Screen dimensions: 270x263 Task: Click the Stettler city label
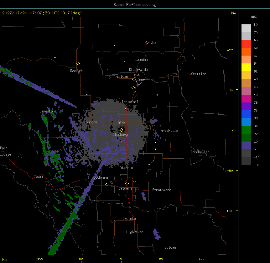pos(199,74)
